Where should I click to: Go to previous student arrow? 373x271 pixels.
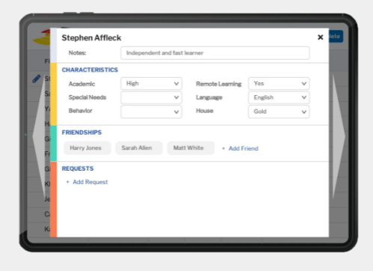pos(40,136)
